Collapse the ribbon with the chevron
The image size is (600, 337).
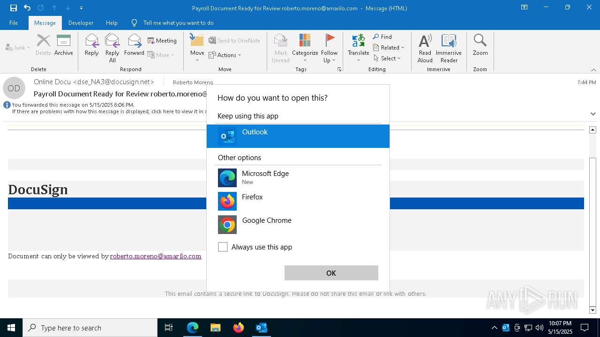[x=593, y=70]
